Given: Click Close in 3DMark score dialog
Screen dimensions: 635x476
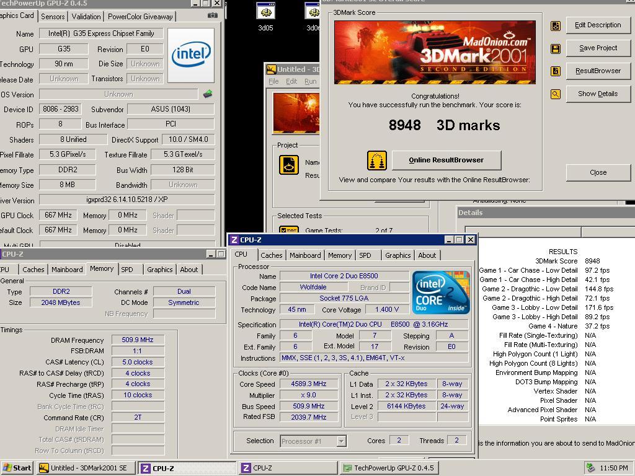Looking at the screenshot, I should click(598, 172).
